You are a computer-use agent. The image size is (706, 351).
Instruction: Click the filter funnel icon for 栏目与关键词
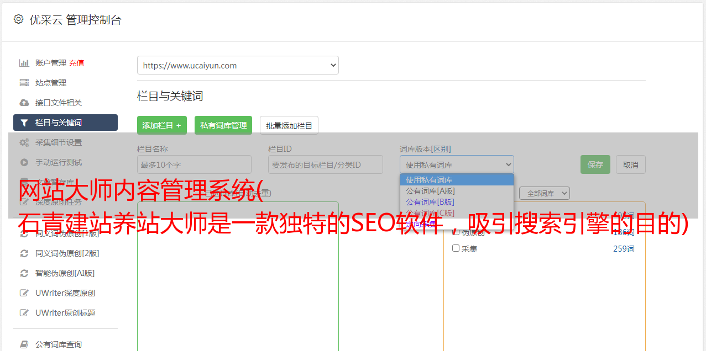coord(24,123)
